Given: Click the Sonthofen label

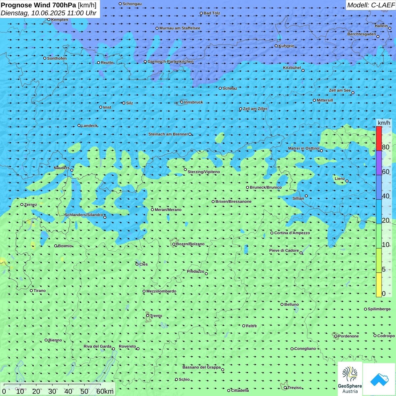Looking at the screenshot, I should (x=57, y=58).
